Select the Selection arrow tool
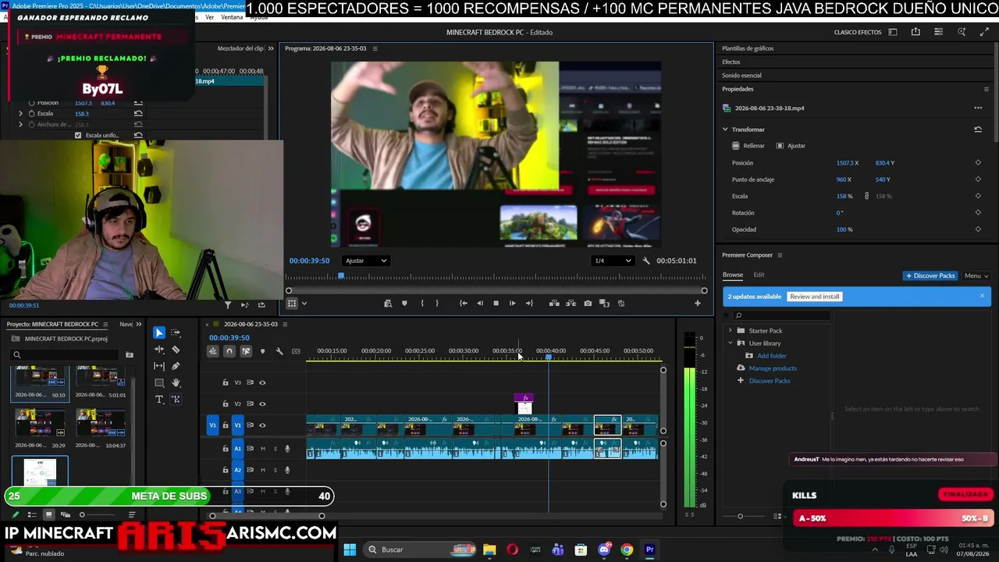The width and height of the screenshot is (999, 562). click(159, 333)
